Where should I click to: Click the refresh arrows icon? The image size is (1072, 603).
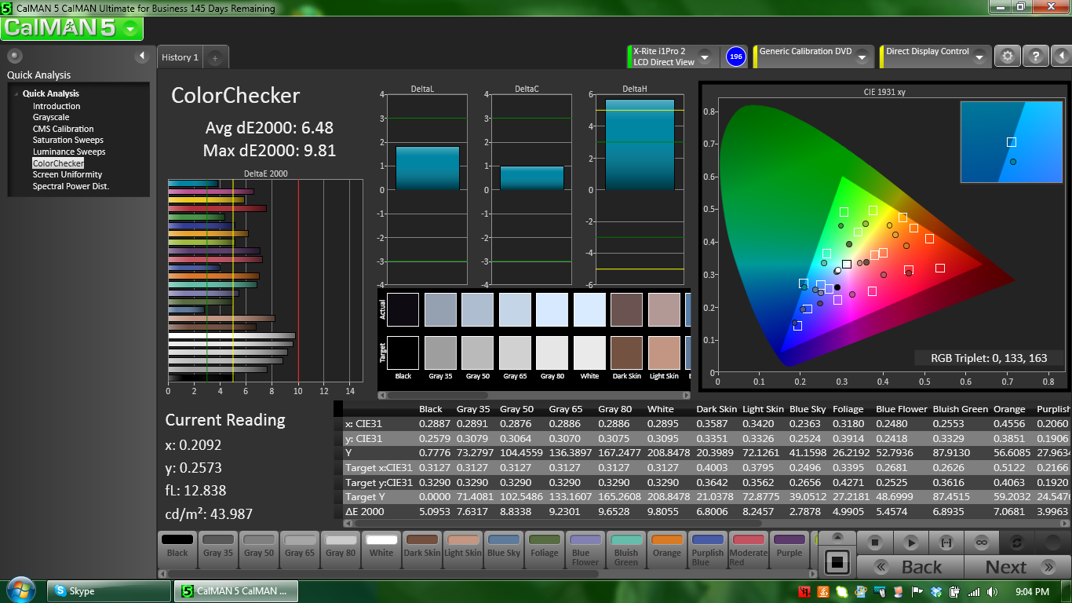[1017, 543]
